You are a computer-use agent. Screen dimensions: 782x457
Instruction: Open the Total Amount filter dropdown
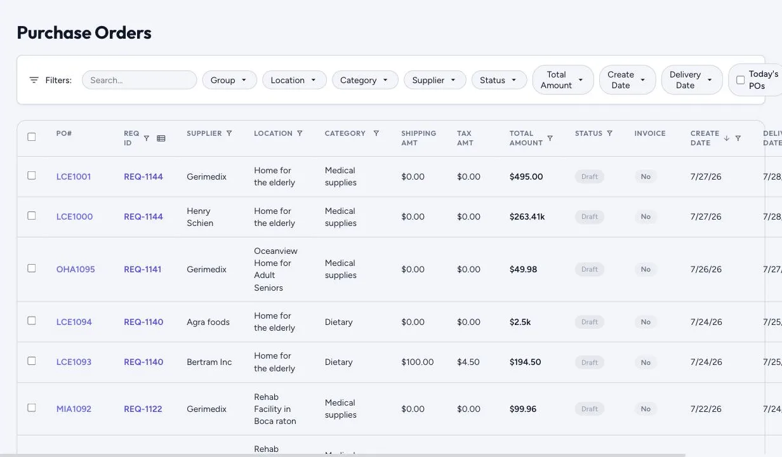[563, 80]
